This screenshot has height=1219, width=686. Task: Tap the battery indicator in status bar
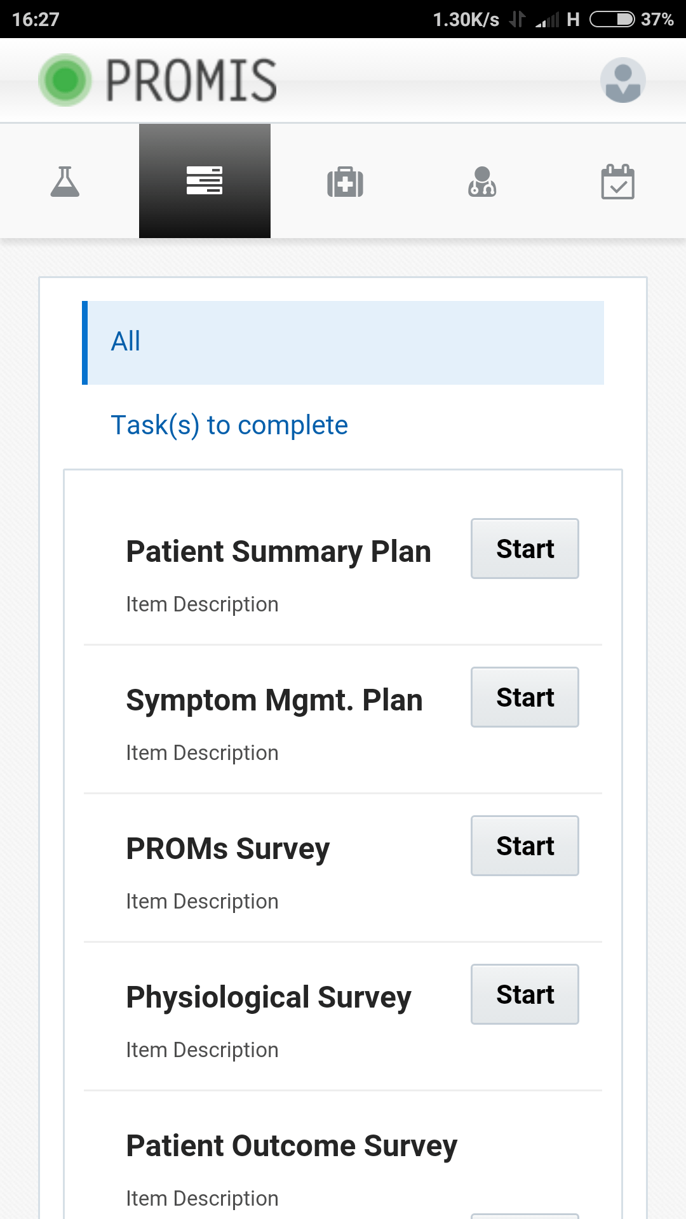612,20
